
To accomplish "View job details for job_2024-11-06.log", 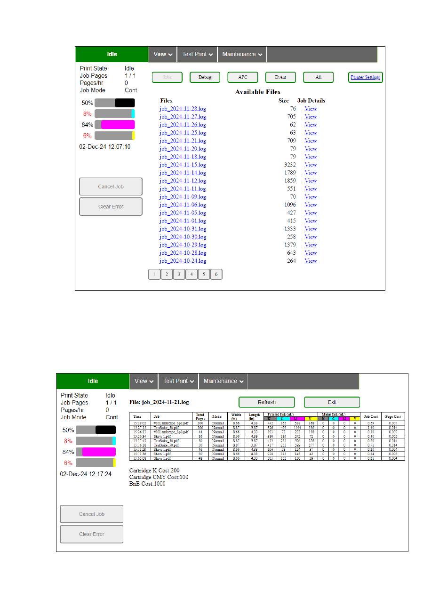I will click(x=311, y=205).
